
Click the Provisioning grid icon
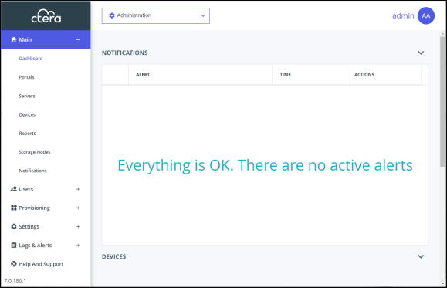click(x=14, y=208)
